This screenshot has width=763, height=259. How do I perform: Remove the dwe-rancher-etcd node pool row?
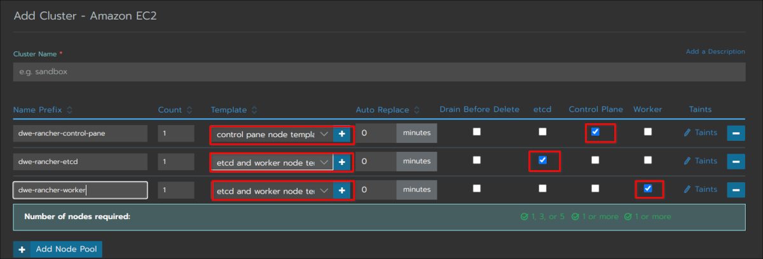tap(736, 161)
